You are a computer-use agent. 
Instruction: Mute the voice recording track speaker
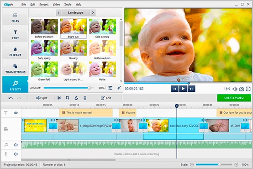coord(16,154)
